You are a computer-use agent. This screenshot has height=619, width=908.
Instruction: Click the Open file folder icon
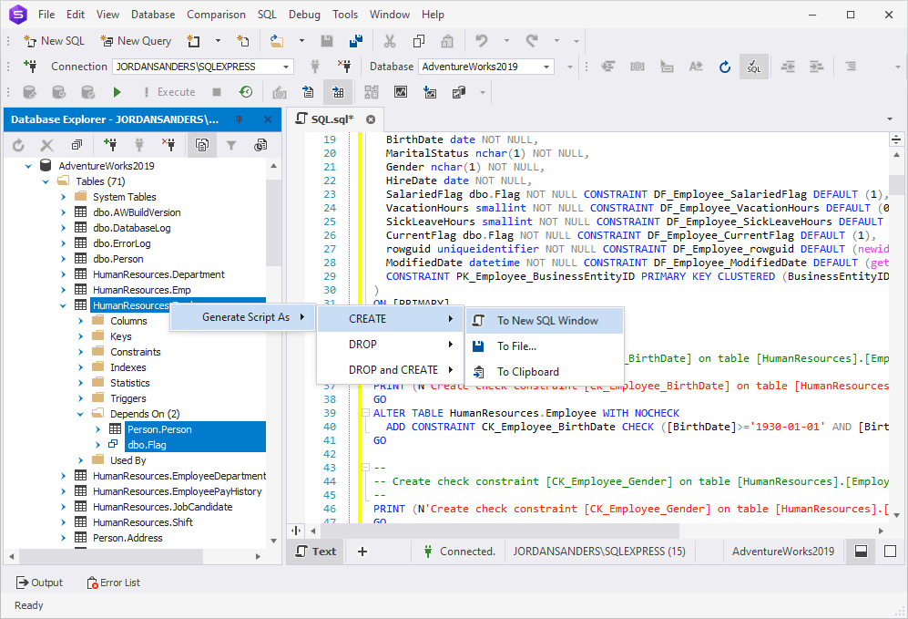[277, 41]
